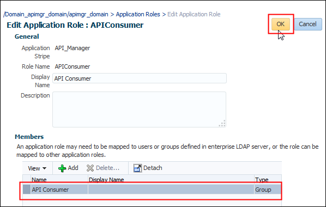Click the API_Manager application stripe value
326x207 pixels.
73,48
